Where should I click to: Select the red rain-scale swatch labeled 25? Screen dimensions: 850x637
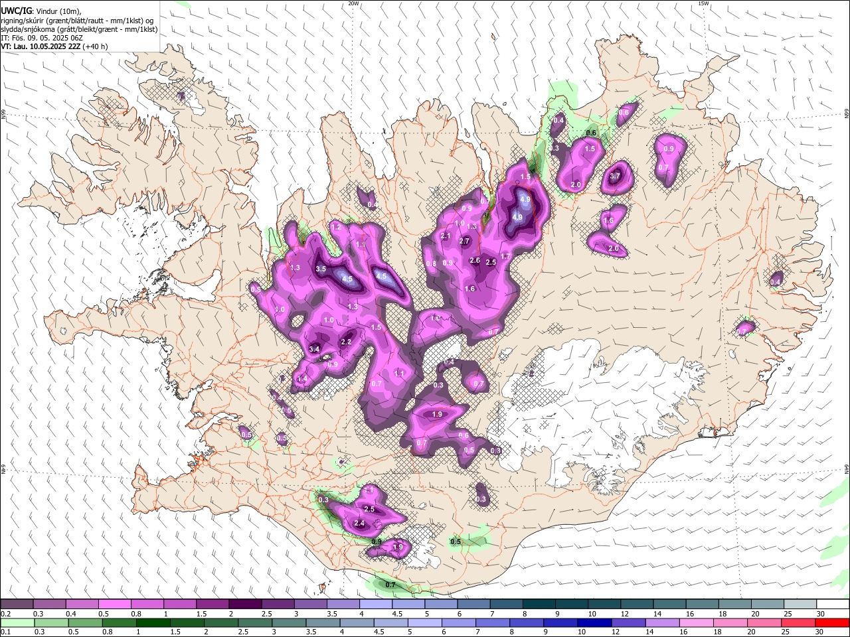click(798, 623)
